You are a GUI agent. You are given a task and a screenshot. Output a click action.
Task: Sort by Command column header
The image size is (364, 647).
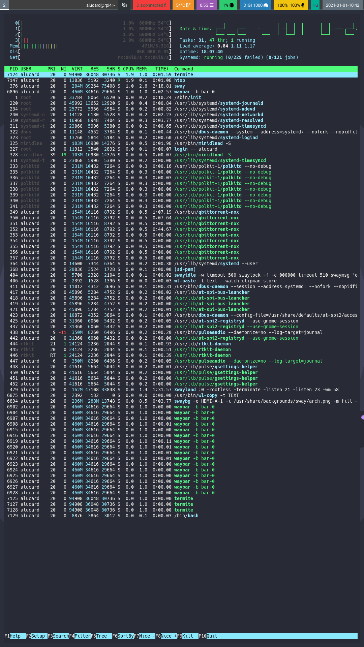(184, 69)
